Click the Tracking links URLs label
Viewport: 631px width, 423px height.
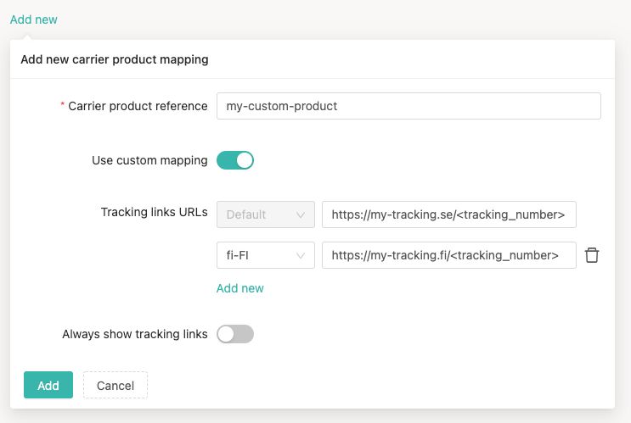(x=154, y=212)
